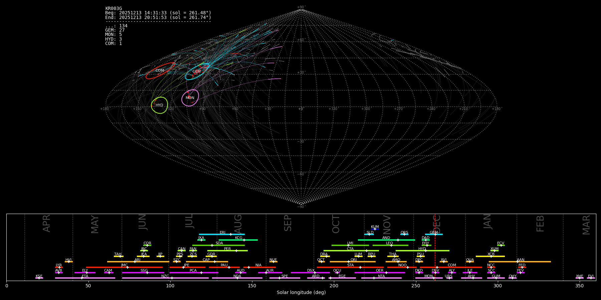601x300 pixels.
Task: Click the PER shower bar label
Action: (x=227, y=249)
